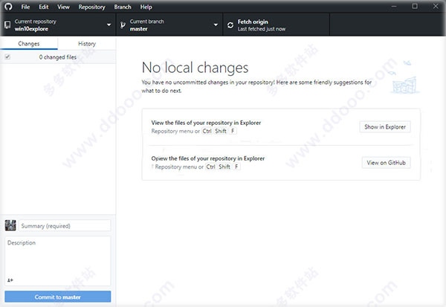Open the Edit menu

[44, 7]
